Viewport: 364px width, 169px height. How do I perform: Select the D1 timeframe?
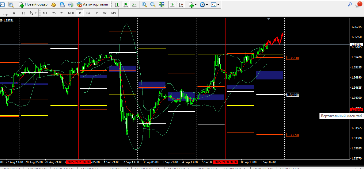[97, 13]
